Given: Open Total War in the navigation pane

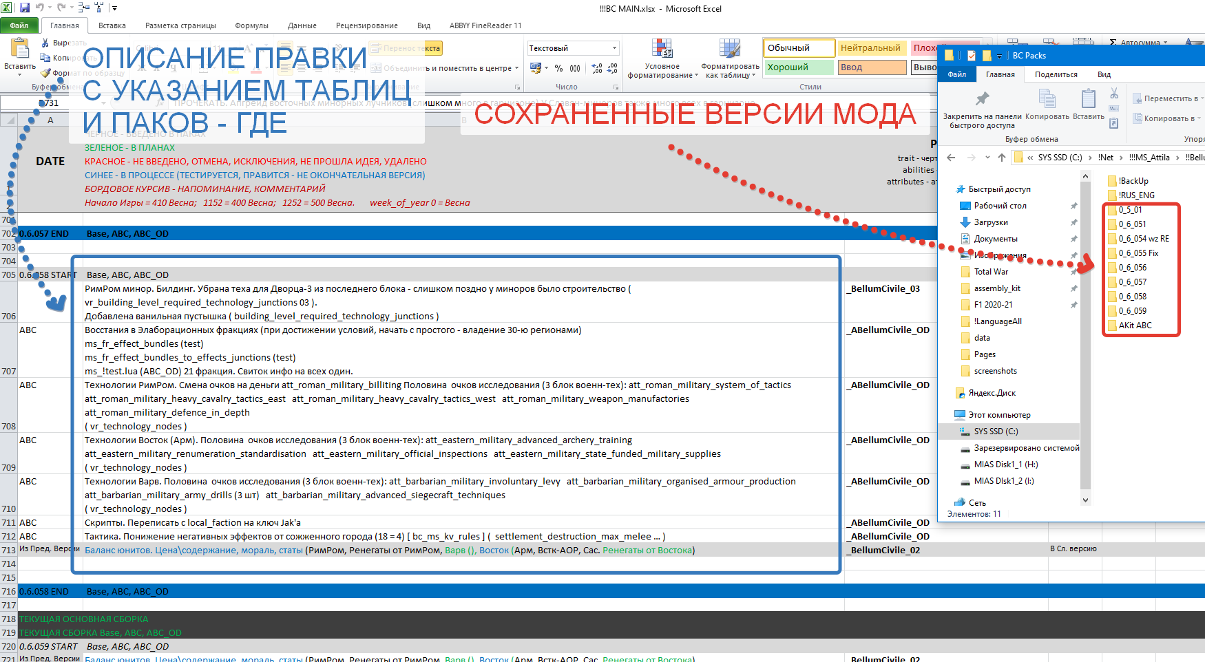Looking at the screenshot, I should click(x=991, y=272).
